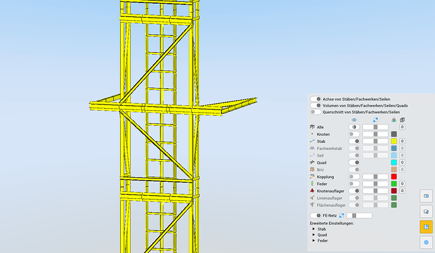Toggle visibility of Knoten

354,134
